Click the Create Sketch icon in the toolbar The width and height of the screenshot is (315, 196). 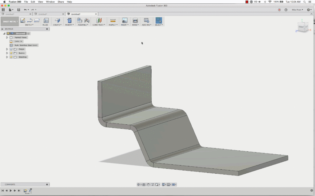[x=23, y=21]
